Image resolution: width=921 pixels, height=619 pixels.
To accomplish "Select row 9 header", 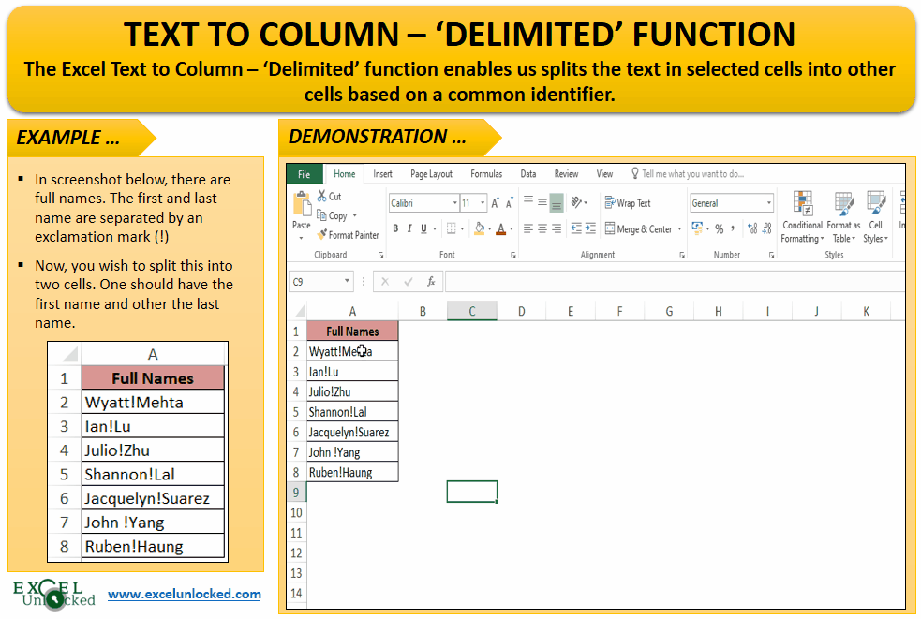I will [297, 493].
